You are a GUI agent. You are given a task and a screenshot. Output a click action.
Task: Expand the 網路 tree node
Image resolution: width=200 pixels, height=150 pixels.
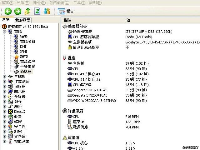[x=4, y=107]
